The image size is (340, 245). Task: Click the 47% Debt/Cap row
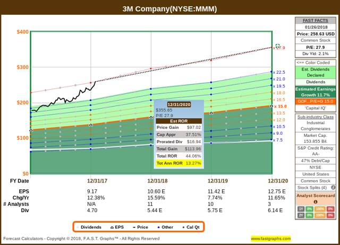315,161
